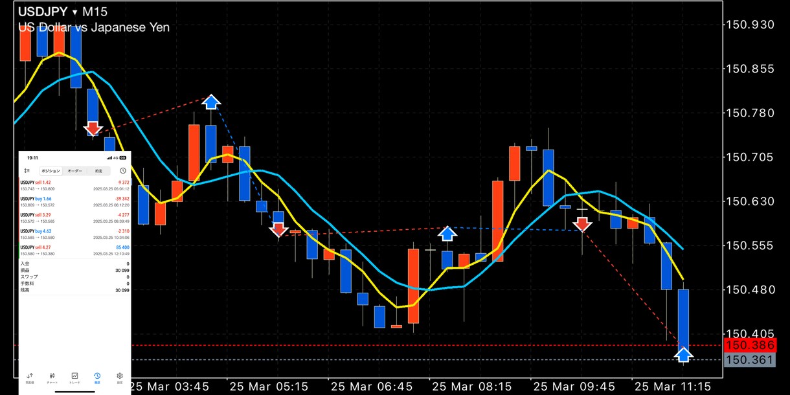Click the blue buy arrow near 150.809
Viewport: 790px width, 395px height.
[211, 101]
